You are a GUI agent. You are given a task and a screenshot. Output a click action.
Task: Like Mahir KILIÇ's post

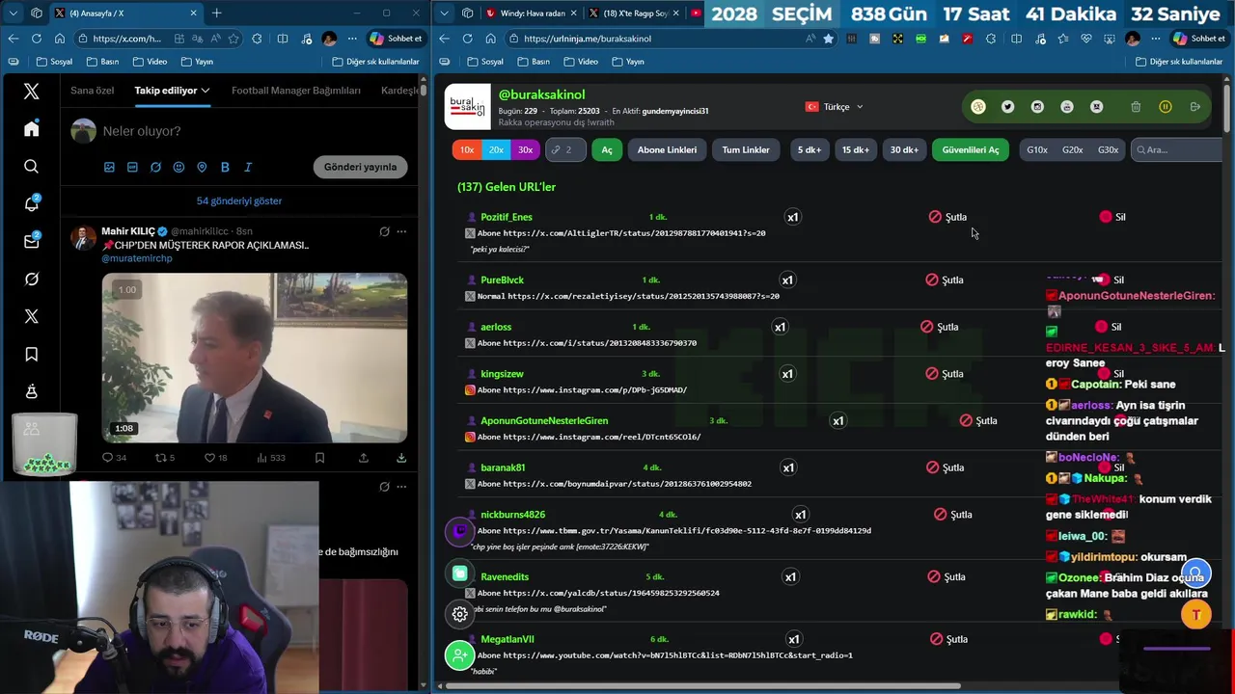(x=215, y=458)
